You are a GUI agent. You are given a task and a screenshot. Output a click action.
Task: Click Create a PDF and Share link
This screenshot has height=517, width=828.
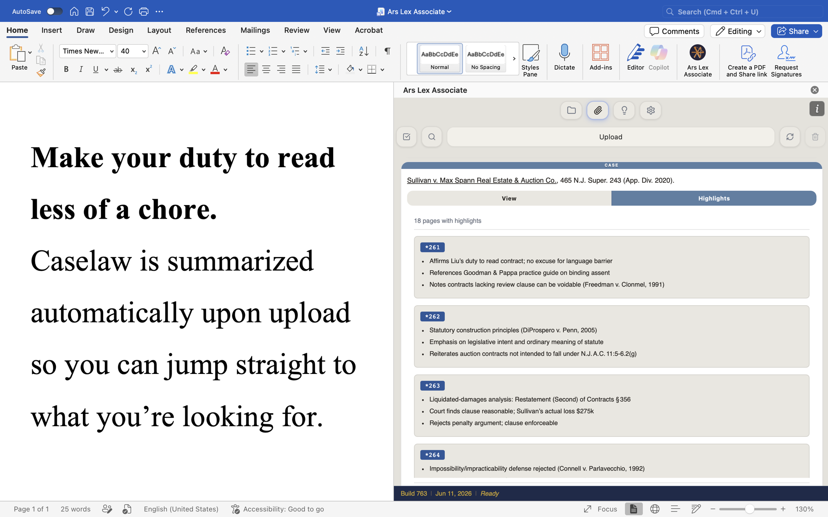(746, 61)
